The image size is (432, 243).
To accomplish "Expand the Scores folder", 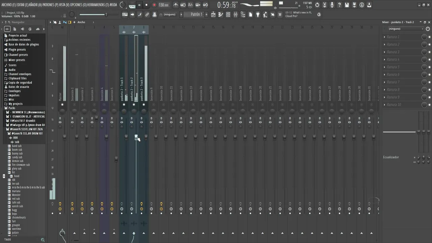I will [12, 65].
